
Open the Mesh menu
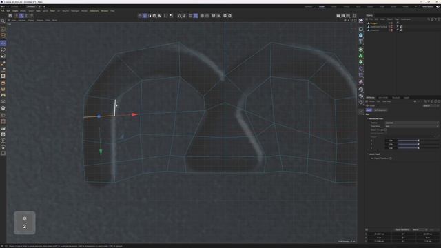(x=52, y=11)
